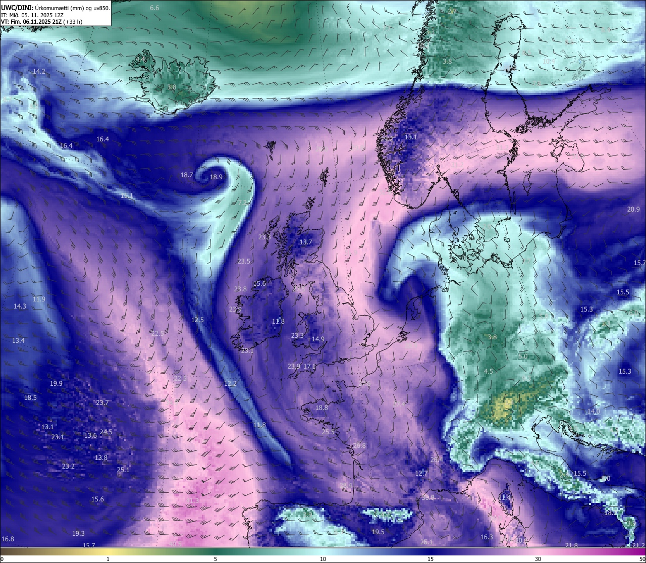Image resolution: width=646 pixels, height=563 pixels.
Task: Click the 23.8 value label
Action: tap(240, 289)
